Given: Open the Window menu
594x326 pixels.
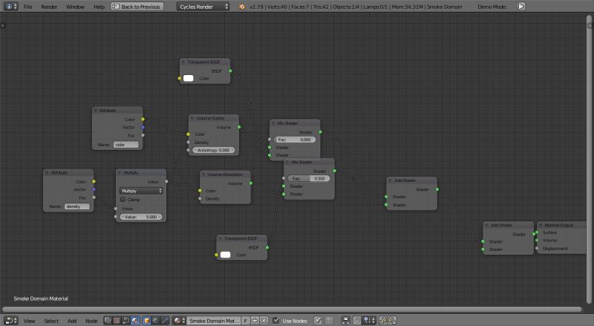Looking at the screenshot, I should (75, 7).
